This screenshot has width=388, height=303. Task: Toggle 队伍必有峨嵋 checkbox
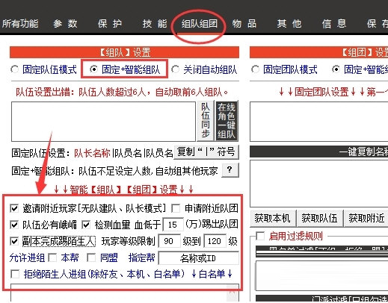14,225
